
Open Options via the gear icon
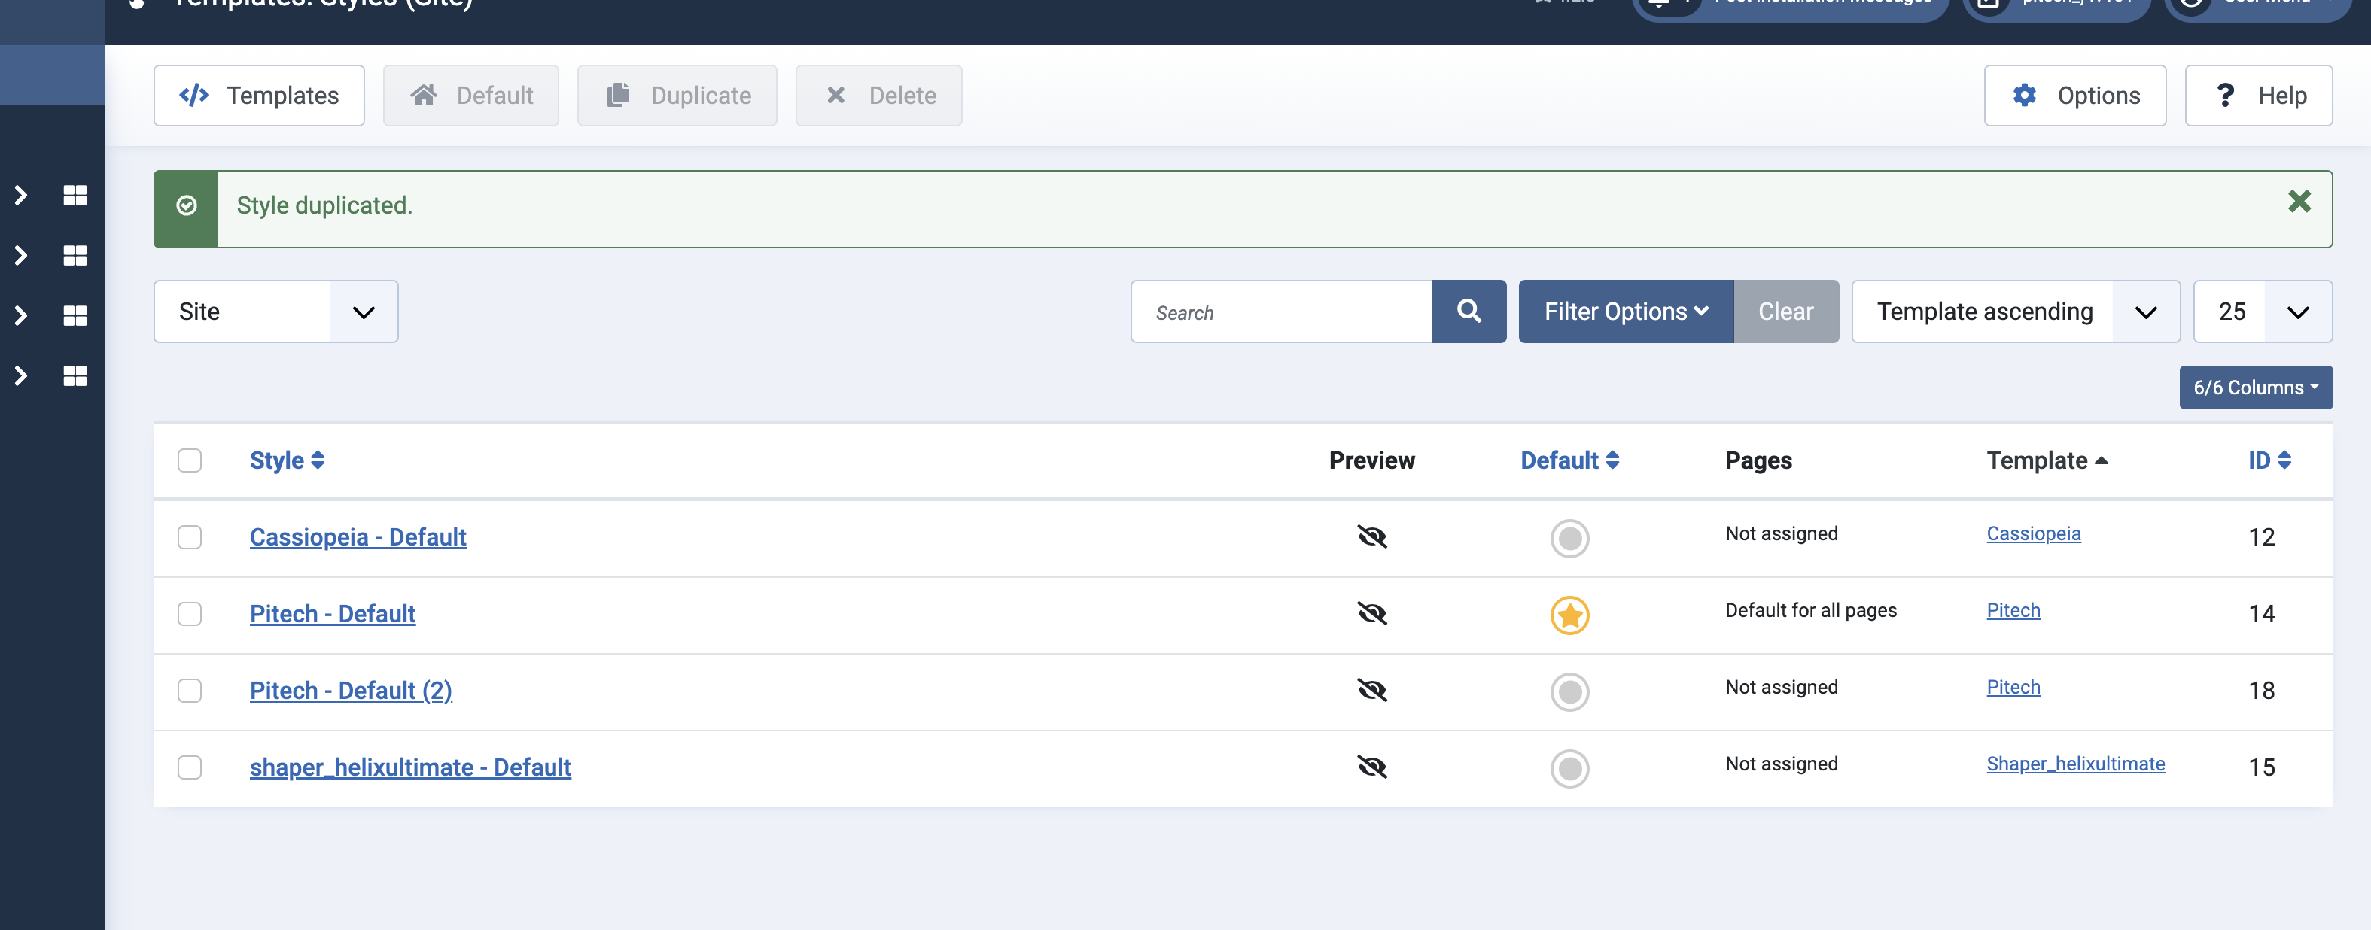pos(2025,95)
